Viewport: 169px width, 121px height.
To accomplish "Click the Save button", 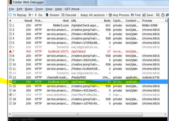I will coord(148,15).
